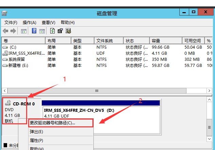The width and height of the screenshot is (215, 150).
Task: Click the CD-ROM 0 disc icon
Action: tap(8, 103)
